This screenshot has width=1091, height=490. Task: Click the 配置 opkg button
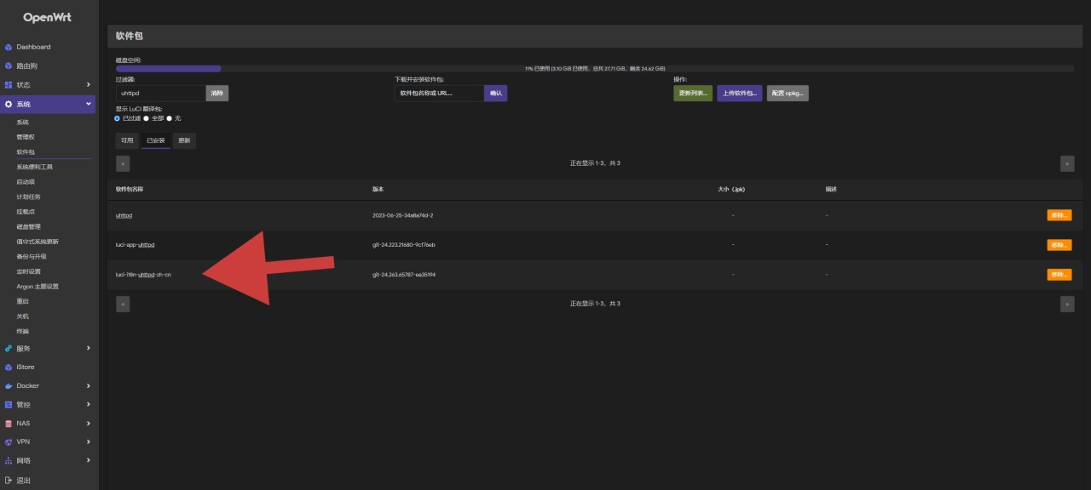(x=788, y=94)
